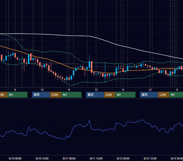Select the 東京 session block above 8/12 12:00

coord(149,95)
